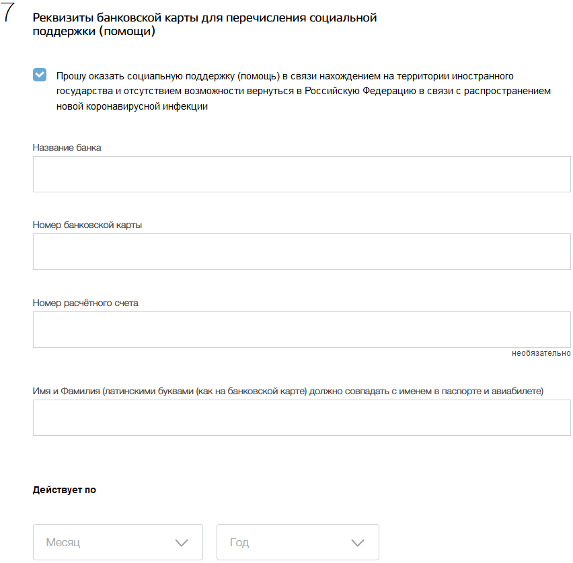Screen dimensions: 573x563
Task: Open the 'Год' dropdown
Action: point(298,542)
